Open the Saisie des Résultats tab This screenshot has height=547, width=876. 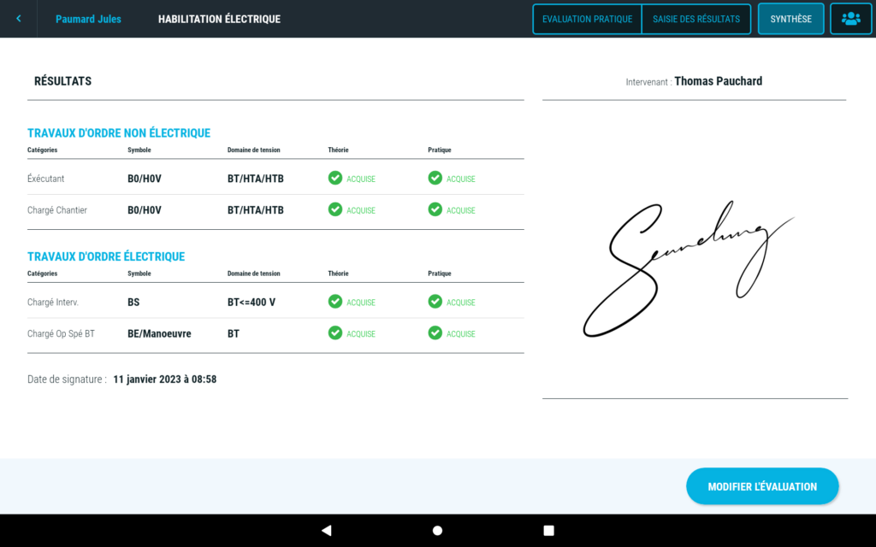[695, 19]
